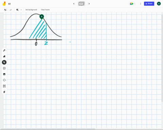Open the more actions menu
The width and height of the screenshot is (163, 130).
[x=141, y=4]
